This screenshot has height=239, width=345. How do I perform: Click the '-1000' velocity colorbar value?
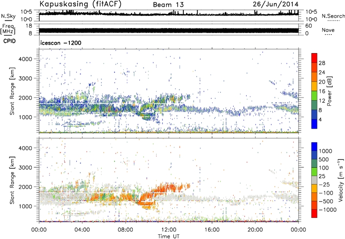[x=328, y=210]
